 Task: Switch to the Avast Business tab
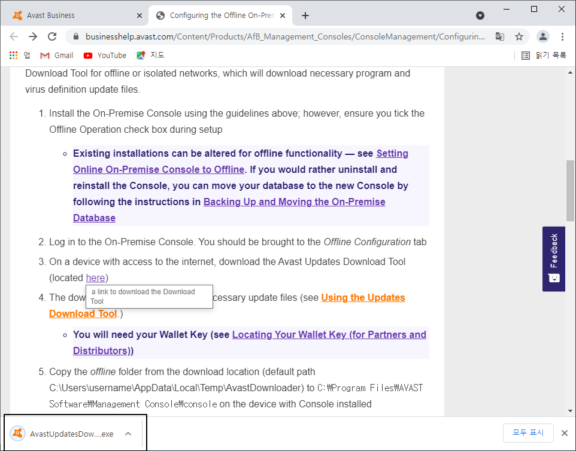tap(74, 16)
